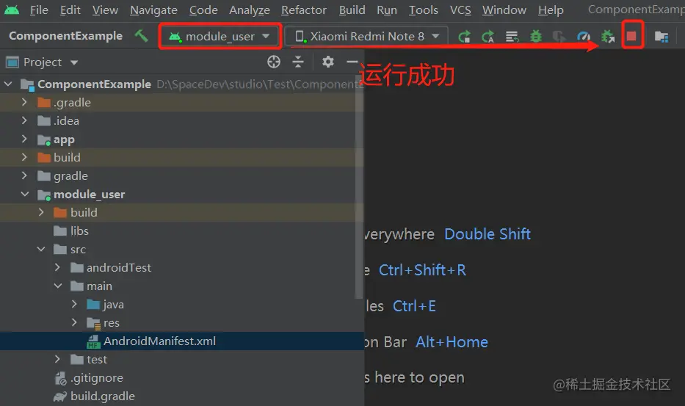The height and width of the screenshot is (406, 685).
Task: Collapse the src folder
Action: (x=41, y=249)
